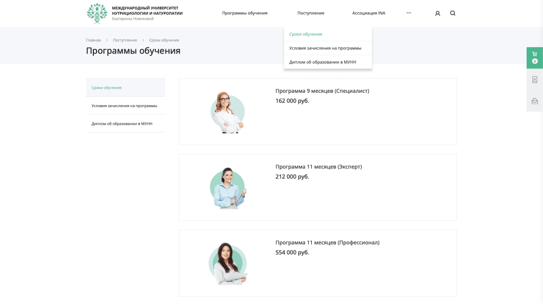The width and height of the screenshot is (543, 304).
Task: Select Сроки обучения in the dropdown menu
Action: (305, 34)
